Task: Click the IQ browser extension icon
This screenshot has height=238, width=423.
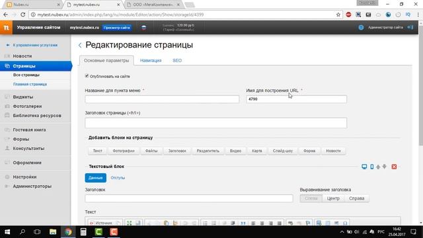Action: [x=408, y=15]
